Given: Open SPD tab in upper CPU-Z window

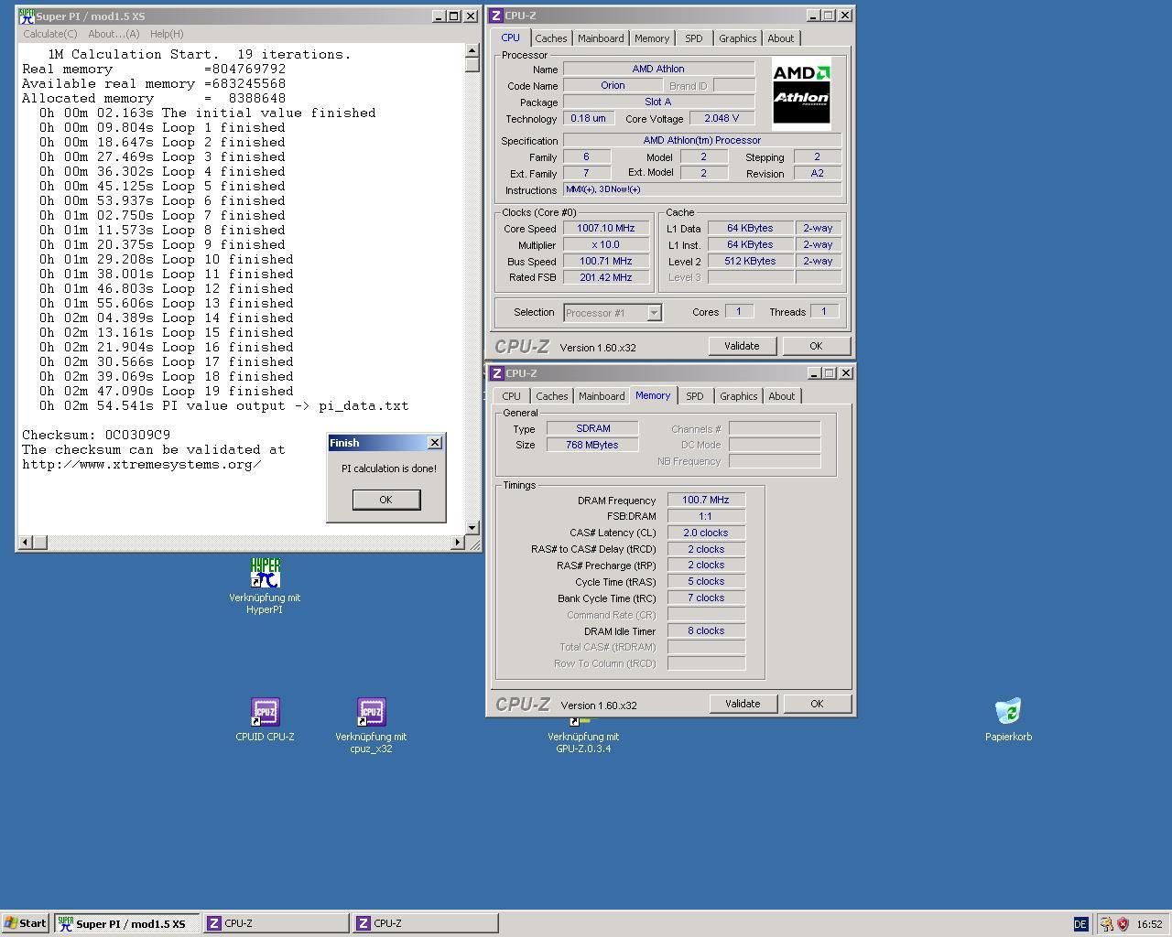Looking at the screenshot, I should pyautogui.click(x=694, y=38).
